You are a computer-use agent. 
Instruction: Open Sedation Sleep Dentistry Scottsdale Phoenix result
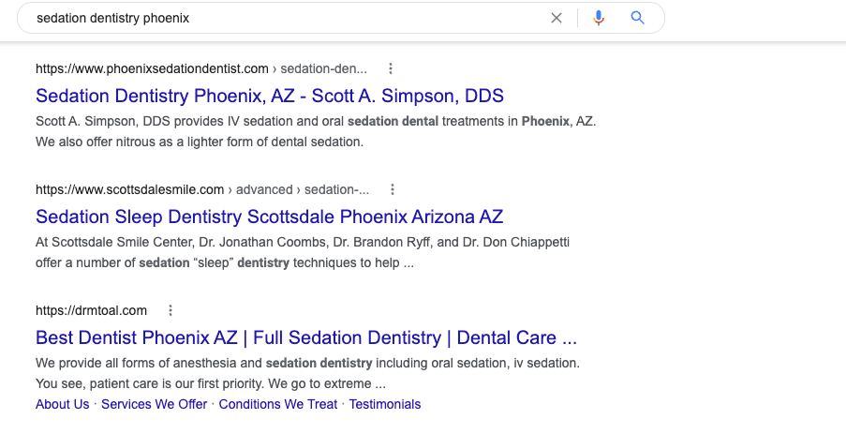(269, 217)
